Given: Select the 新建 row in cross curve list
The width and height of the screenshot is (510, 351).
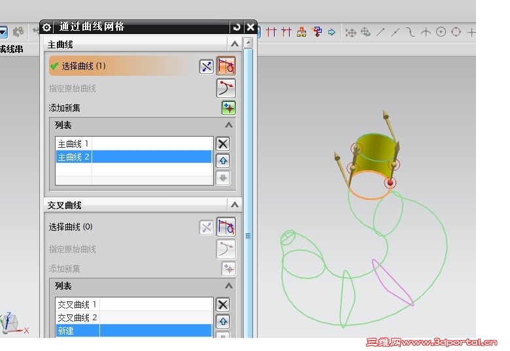Looking at the screenshot, I should (x=134, y=331).
